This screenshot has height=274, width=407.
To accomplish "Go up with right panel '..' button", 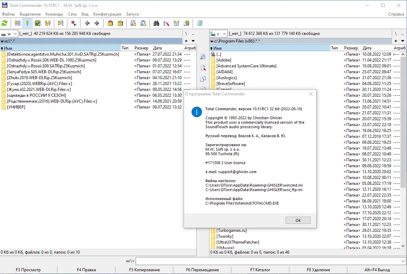I will click(403, 34).
